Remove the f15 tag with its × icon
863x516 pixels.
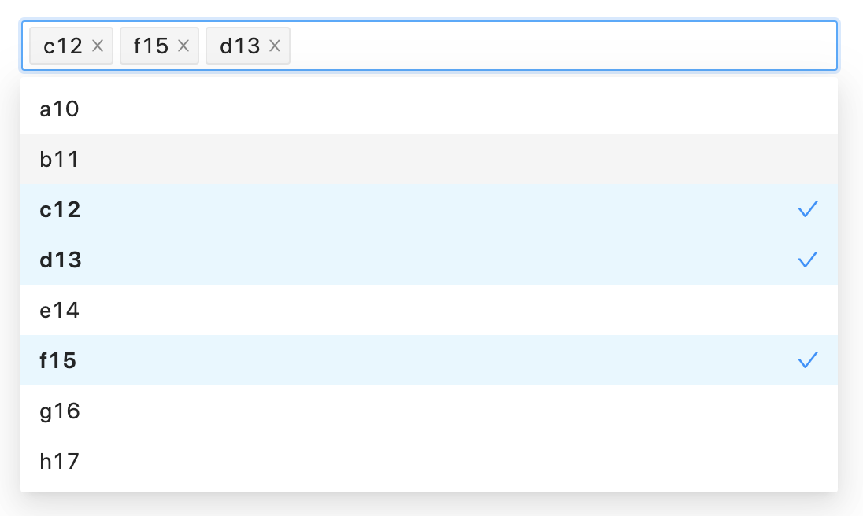tap(183, 46)
